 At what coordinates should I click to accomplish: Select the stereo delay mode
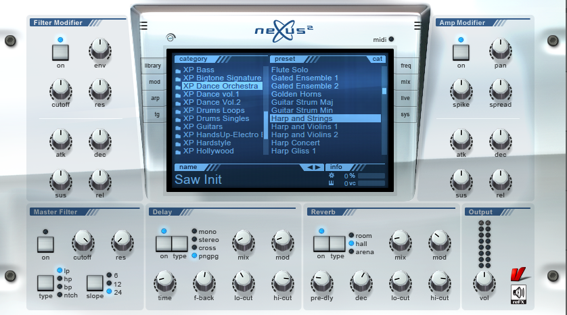click(x=206, y=239)
